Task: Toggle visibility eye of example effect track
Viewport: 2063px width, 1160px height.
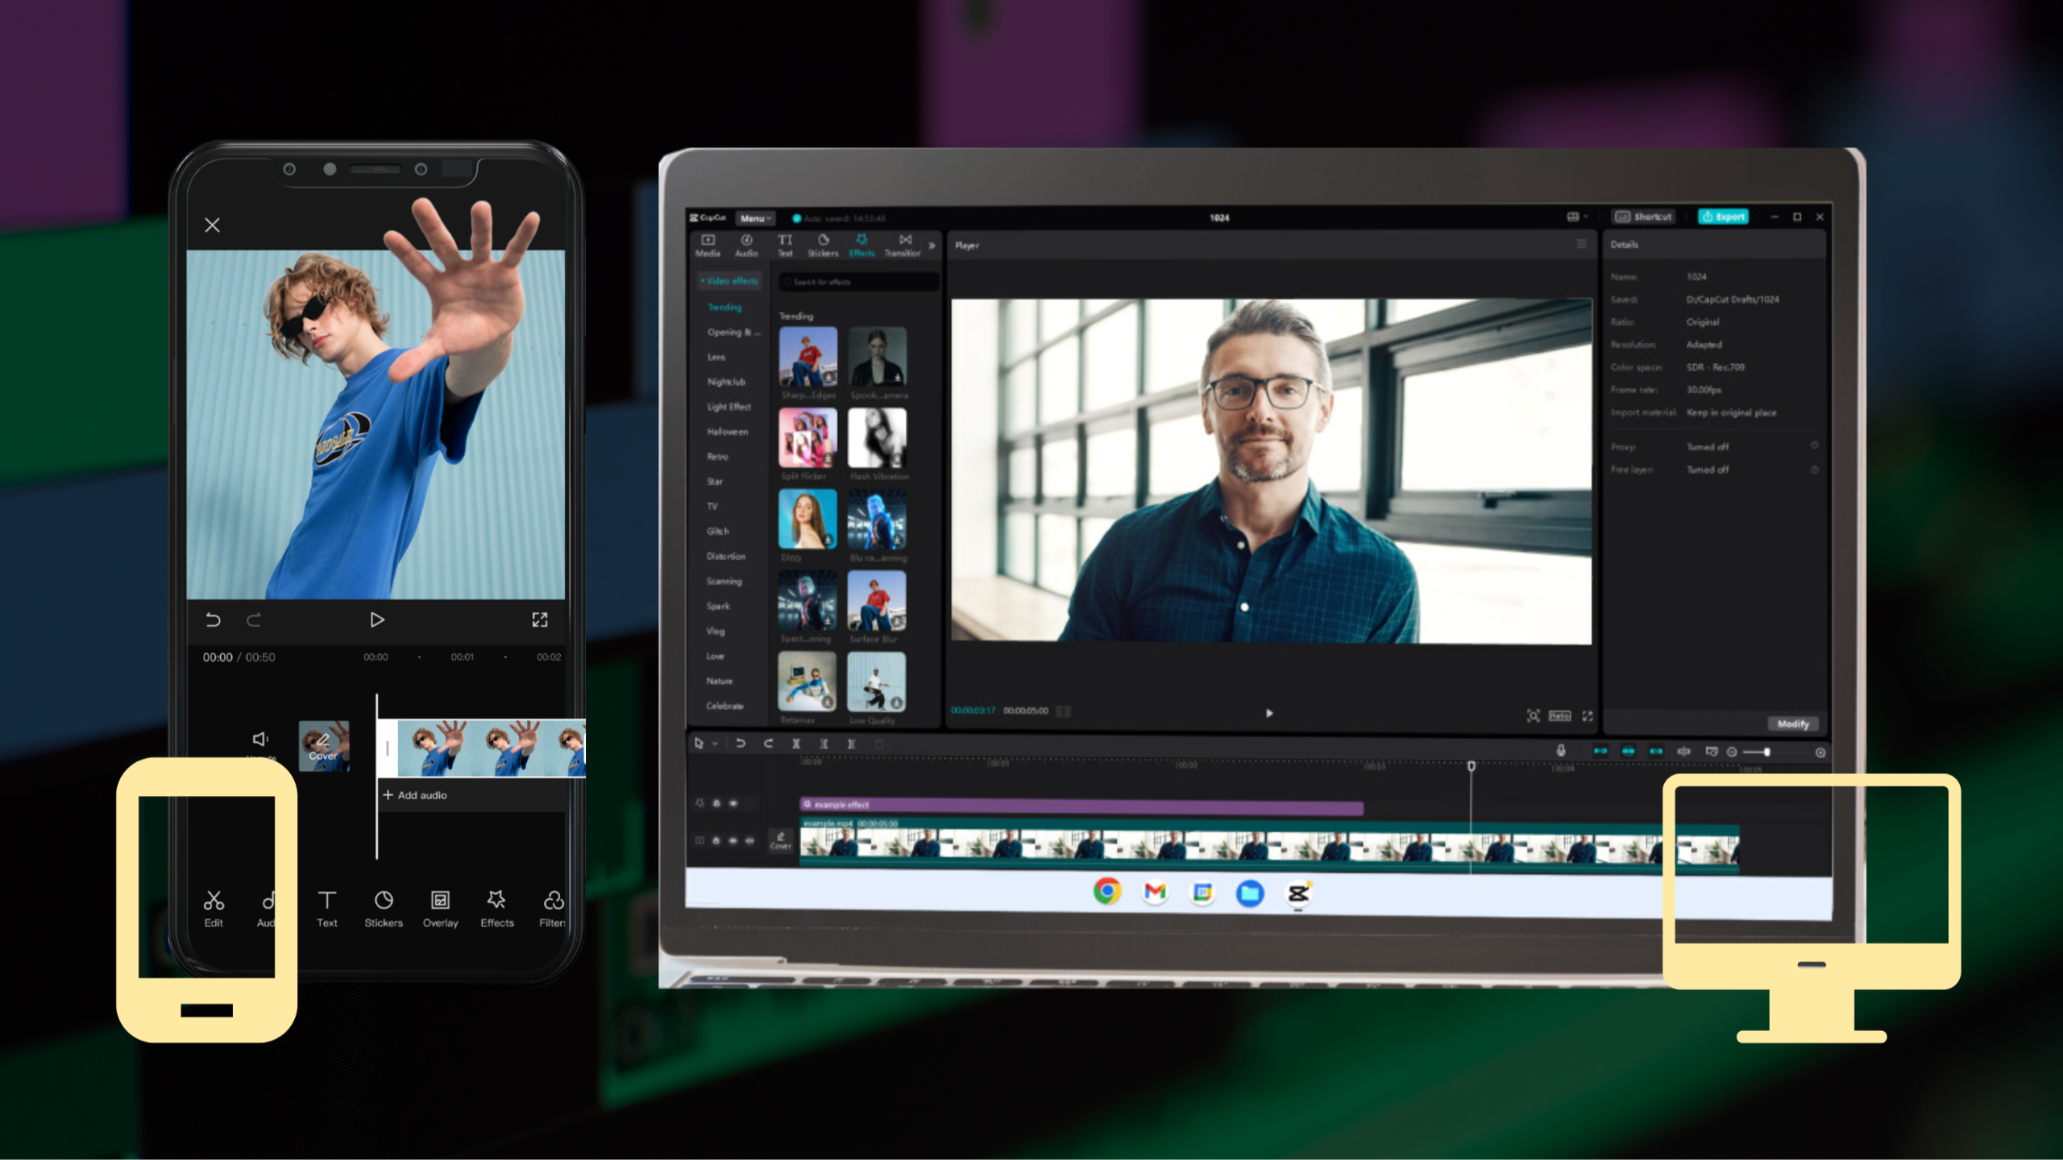Action: [733, 803]
